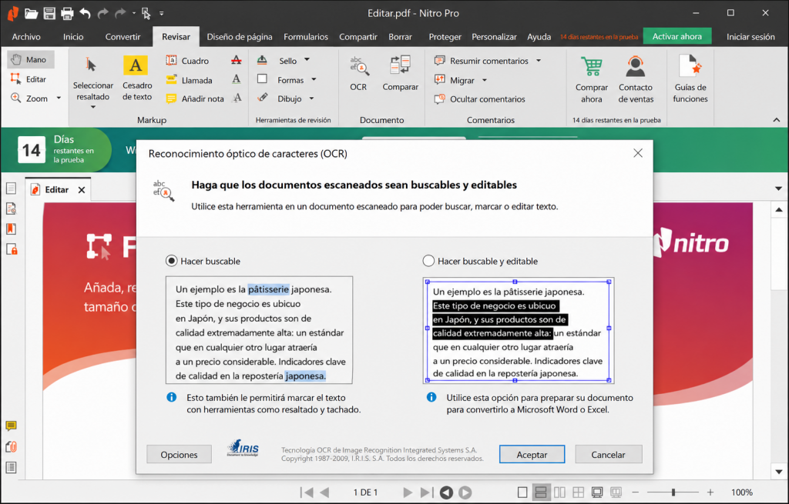Image resolution: width=789 pixels, height=504 pixels.
Task: Go to next page arrow
Action: 408,492
